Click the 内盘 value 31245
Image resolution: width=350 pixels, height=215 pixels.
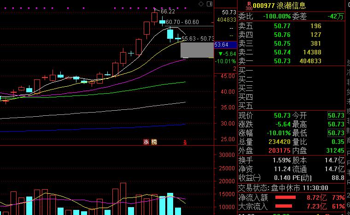335,150
